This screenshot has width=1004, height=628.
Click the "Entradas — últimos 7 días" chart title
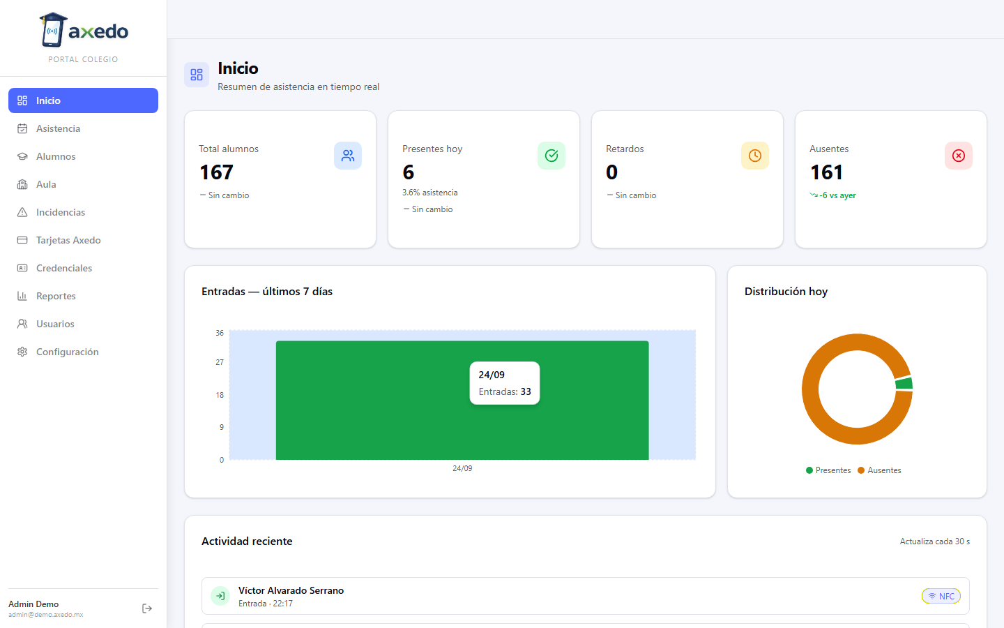267,292
